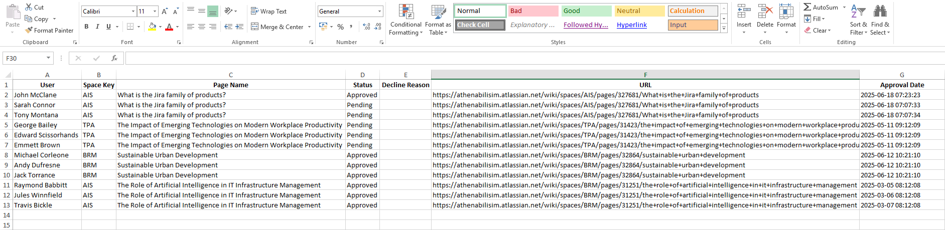Align text to the left
This screenshot has width=945, height=230.
pos(191,27)
